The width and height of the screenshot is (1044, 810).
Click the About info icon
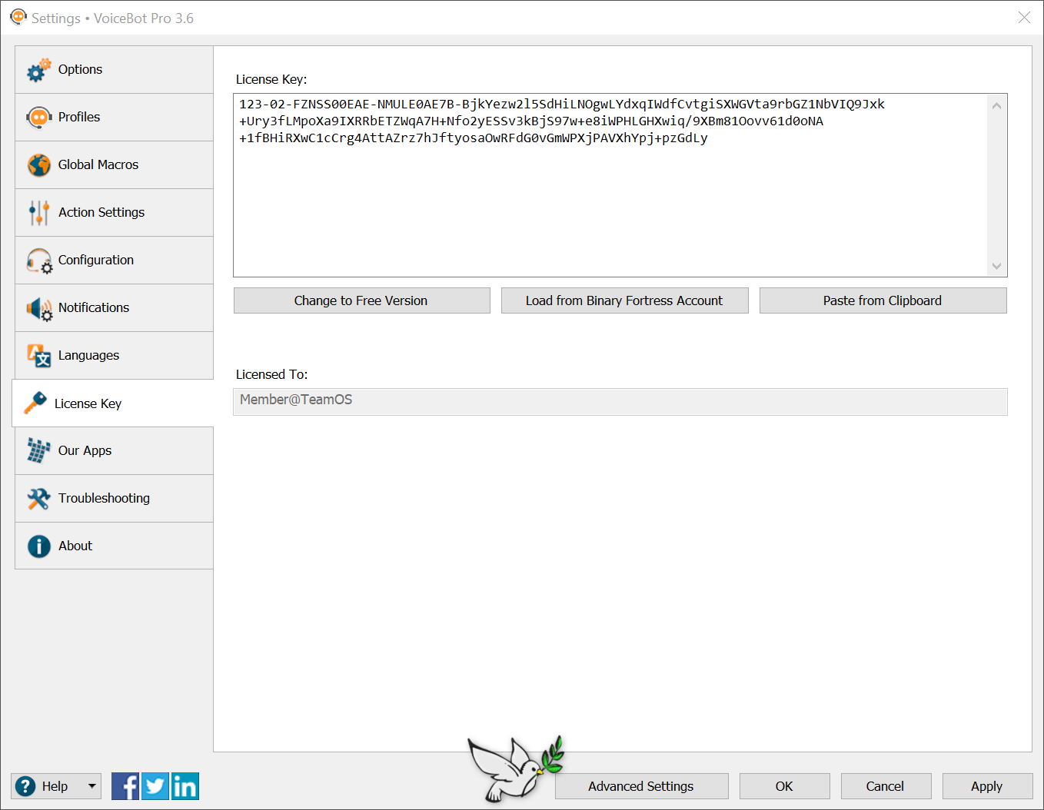pos(38,546)
